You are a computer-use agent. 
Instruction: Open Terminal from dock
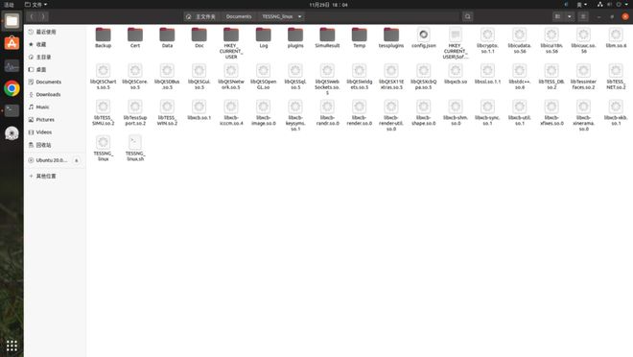[12, 110]
